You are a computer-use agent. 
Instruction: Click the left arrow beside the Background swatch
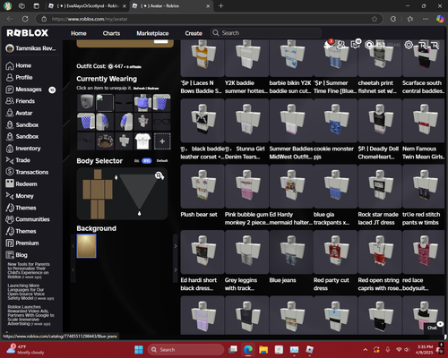pyautogui.click(x=73, y=246)
